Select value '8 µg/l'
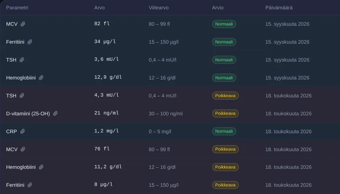340x194 pixels. (103, 185)
